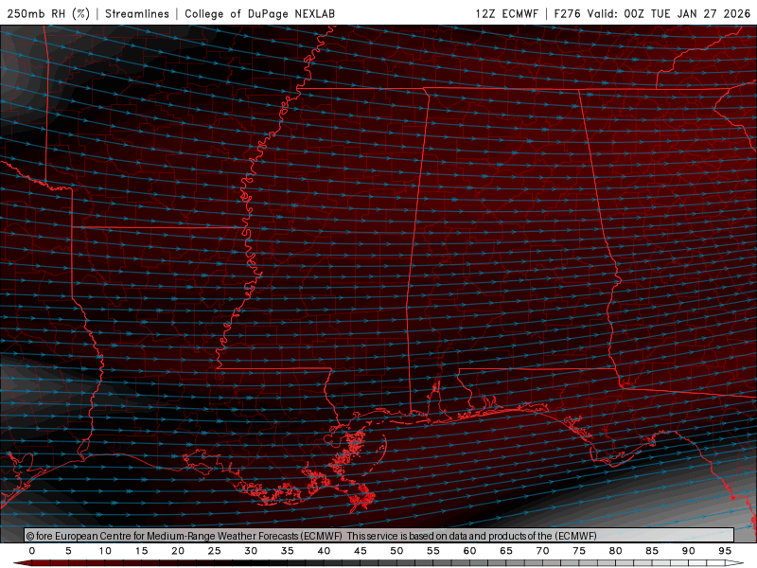Click the "95" label on RH scale
Screen dimensions: 757x568
pos(725,551)
